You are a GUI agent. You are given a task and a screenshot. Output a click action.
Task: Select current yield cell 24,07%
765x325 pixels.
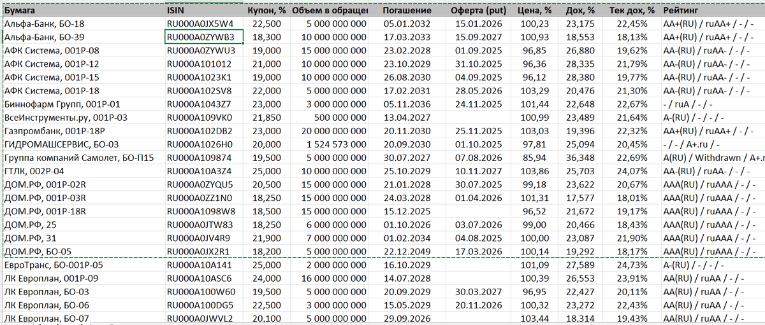coord(632,171)
